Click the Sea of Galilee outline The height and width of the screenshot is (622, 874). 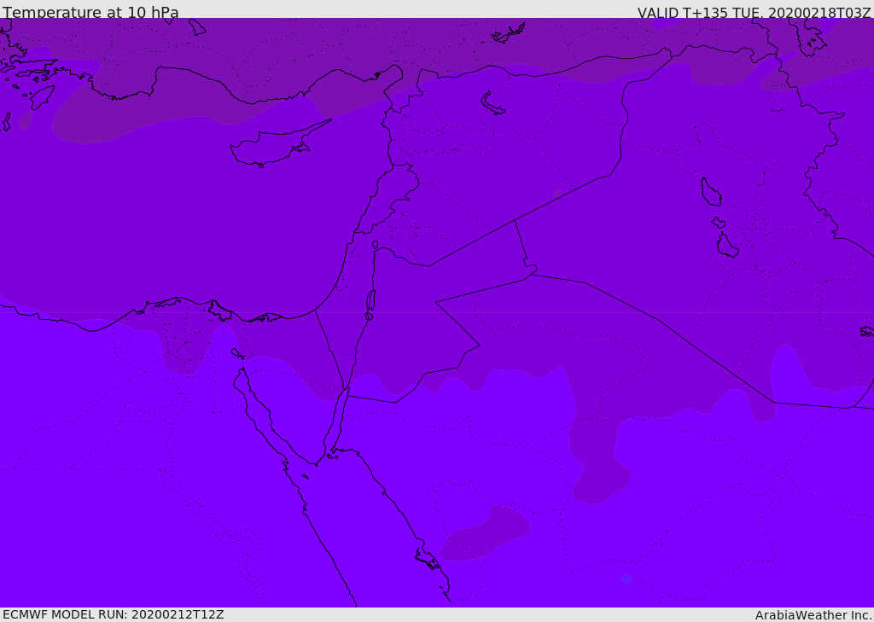pyautogui.click(x=376, y=245)
